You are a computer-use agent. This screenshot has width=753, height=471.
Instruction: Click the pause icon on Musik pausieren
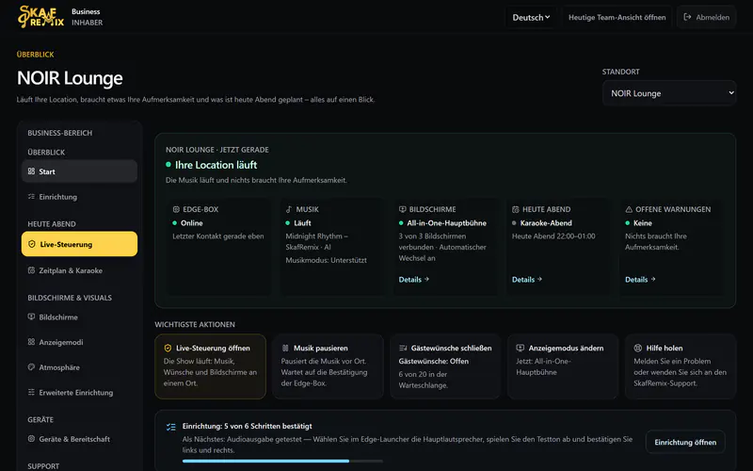pyautogui.click(x=285, y=348)
